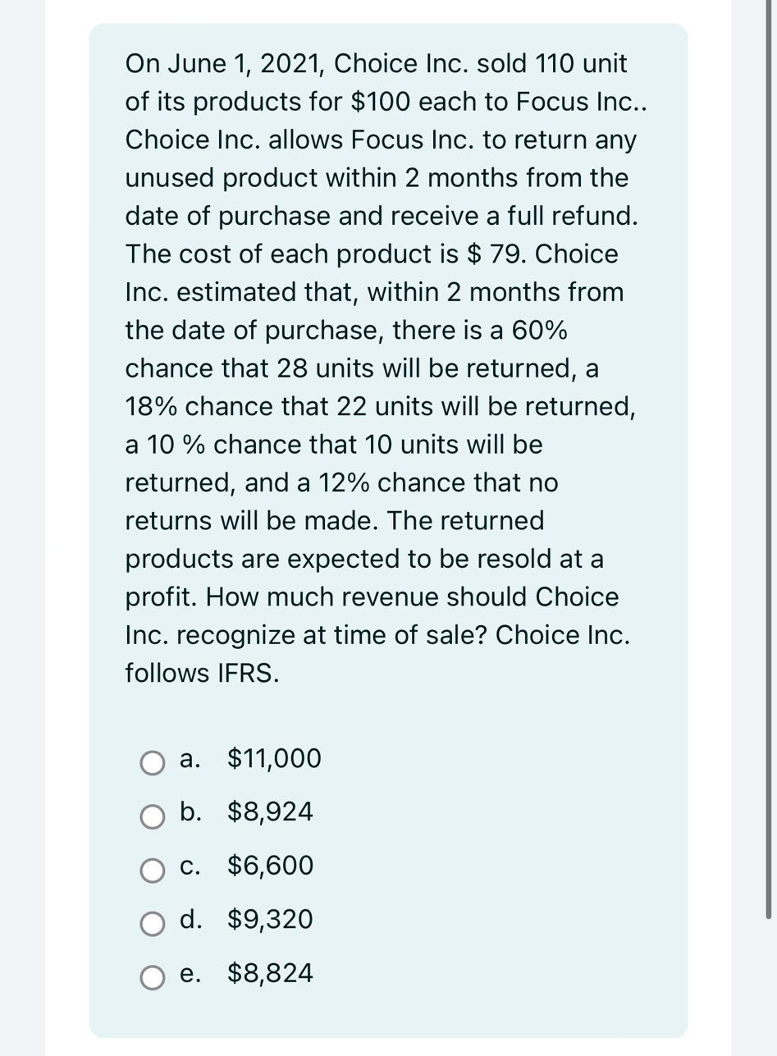777x1056 pixels.
Task: Click the $8,924 answer label
Action: (x=270, y=812)
